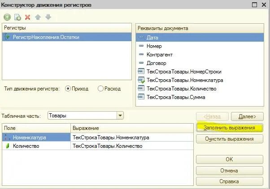Image resolution: width=270 pixels, height=189 pixels.
Task: Select ТекСтрокаТовары.Сумма in the attributes list
Action: click(200, 97)
